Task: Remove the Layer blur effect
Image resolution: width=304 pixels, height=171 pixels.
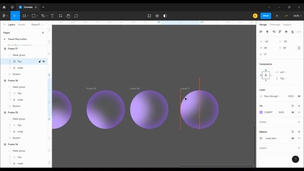Action: (x=299, y=138)
